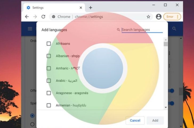Screen dimensions: 194x128
Task: Click the search icon in Add languages
Action: tap(118, 30)
